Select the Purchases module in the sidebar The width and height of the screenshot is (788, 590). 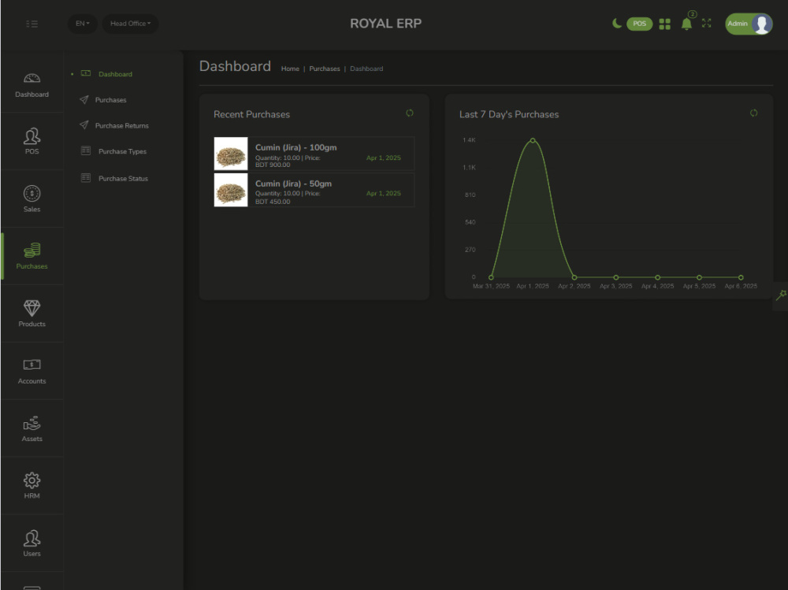tap(32, 256)
